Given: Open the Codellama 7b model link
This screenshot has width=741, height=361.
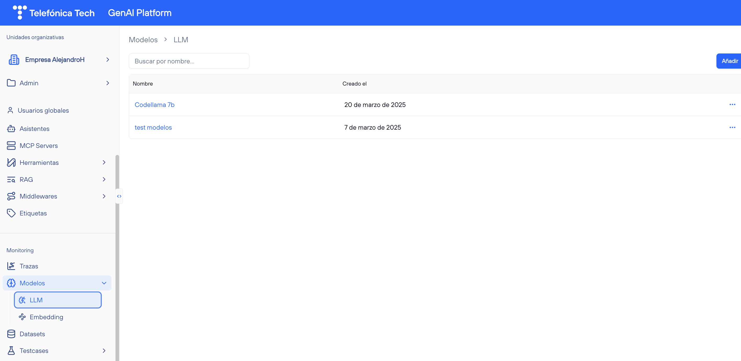Looking at the screenshot, I should [x=154, y=105].
